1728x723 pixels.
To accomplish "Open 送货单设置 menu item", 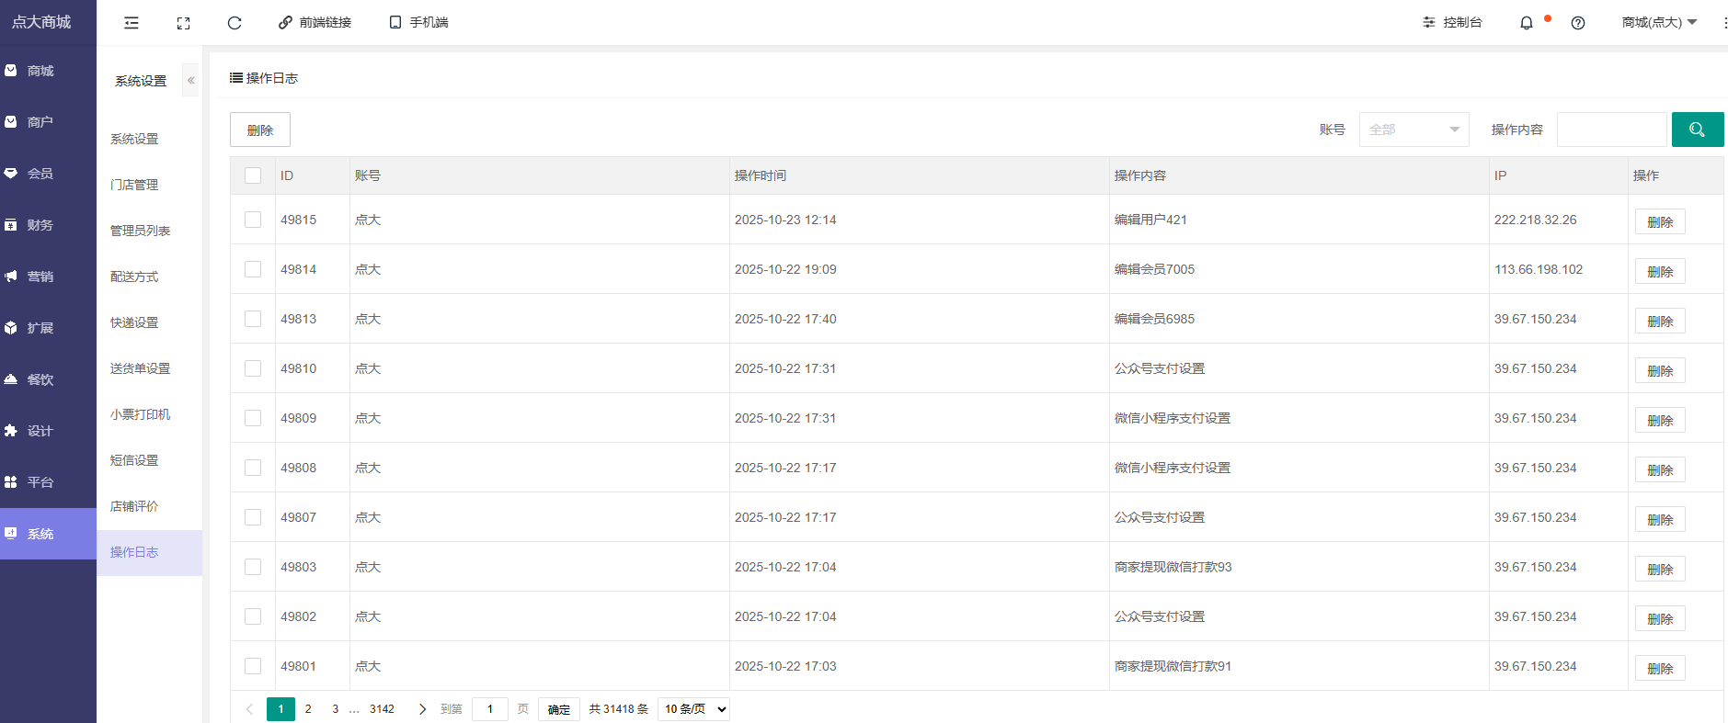I will (140, 368).
